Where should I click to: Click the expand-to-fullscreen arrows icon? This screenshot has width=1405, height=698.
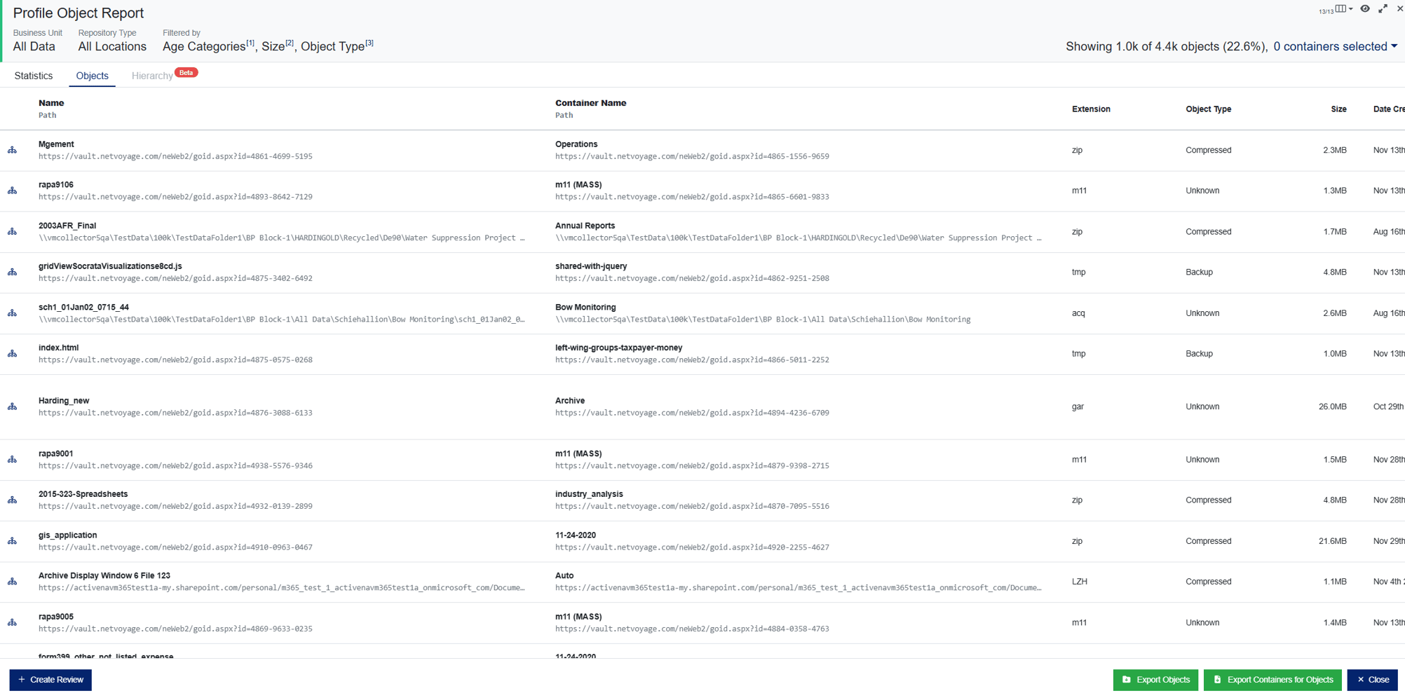click(1383, 8)
